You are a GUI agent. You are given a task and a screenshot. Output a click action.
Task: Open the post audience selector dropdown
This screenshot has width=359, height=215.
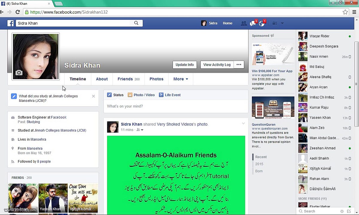tap(140, 130)
